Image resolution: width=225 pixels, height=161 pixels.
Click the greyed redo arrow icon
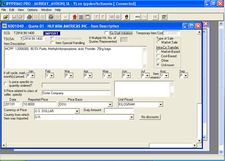pos(144,17)
